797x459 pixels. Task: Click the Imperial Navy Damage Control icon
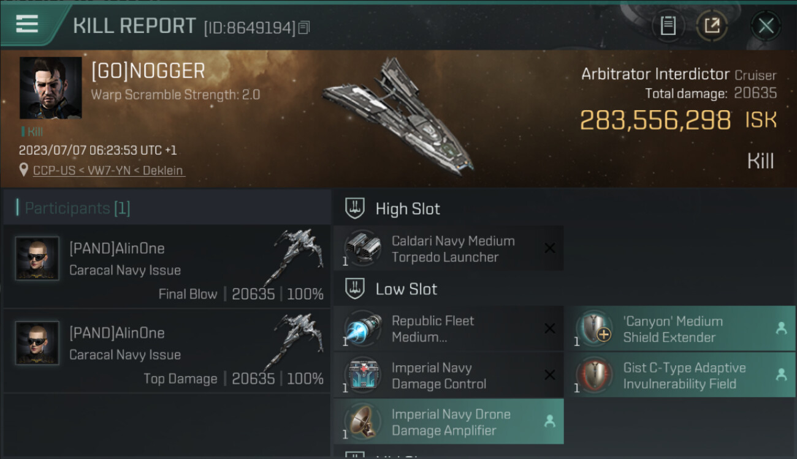(362, 376)
